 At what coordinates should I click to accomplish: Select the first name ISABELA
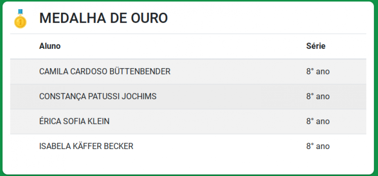point(54,146)
